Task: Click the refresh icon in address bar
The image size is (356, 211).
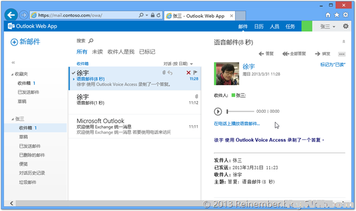Action: point(159,15)
